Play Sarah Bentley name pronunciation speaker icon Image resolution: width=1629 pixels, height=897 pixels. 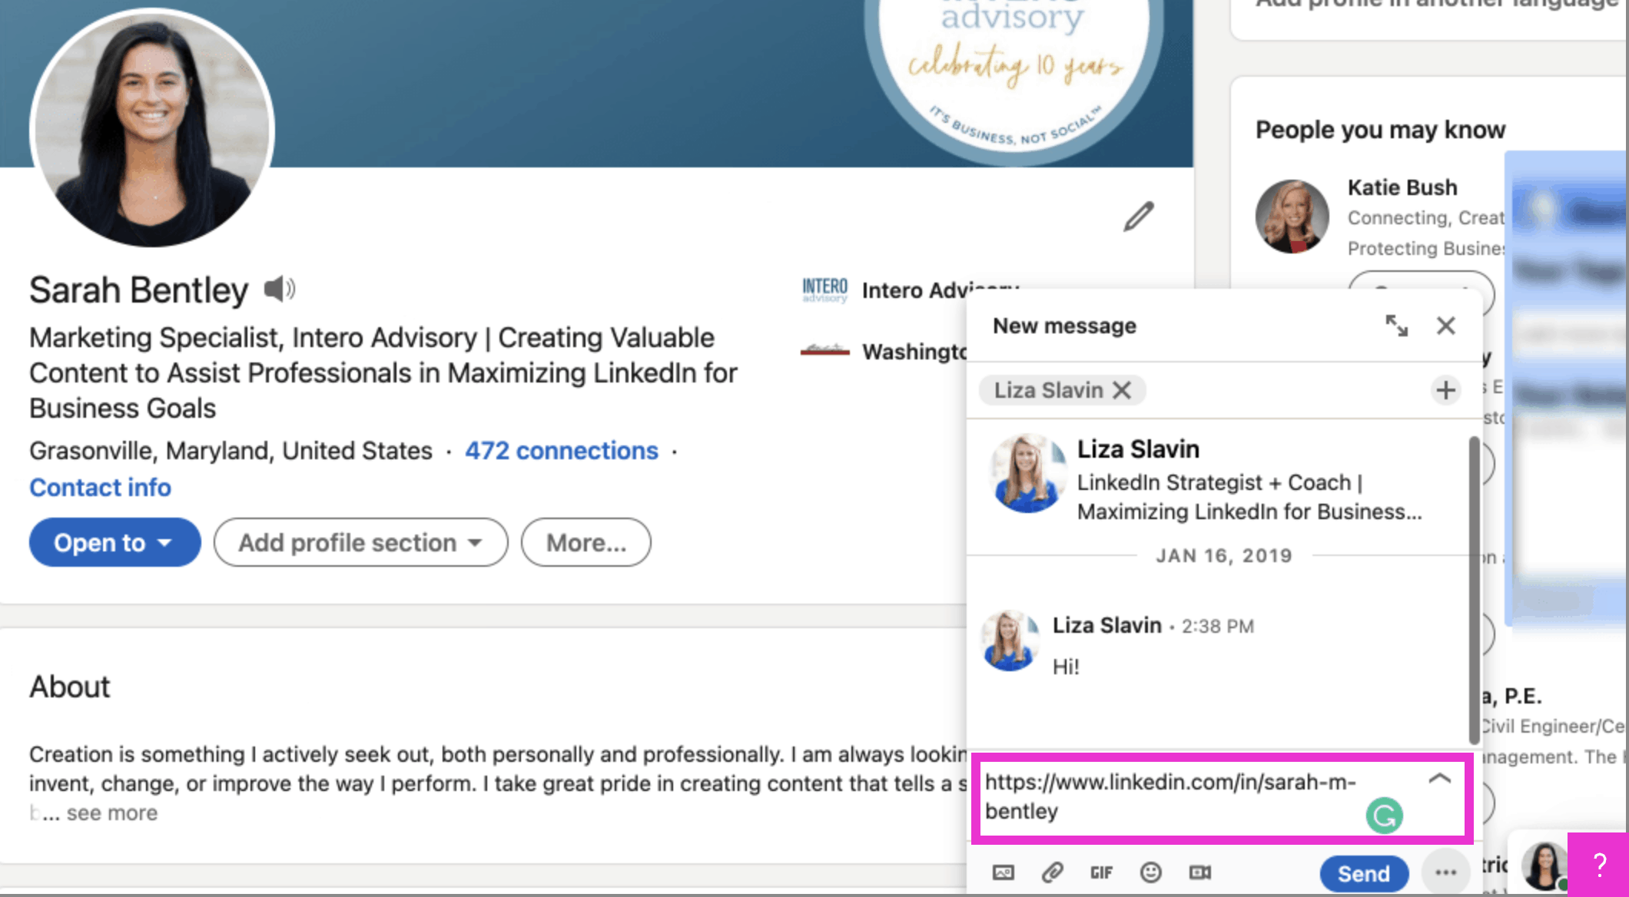click(x=280, y=290)
